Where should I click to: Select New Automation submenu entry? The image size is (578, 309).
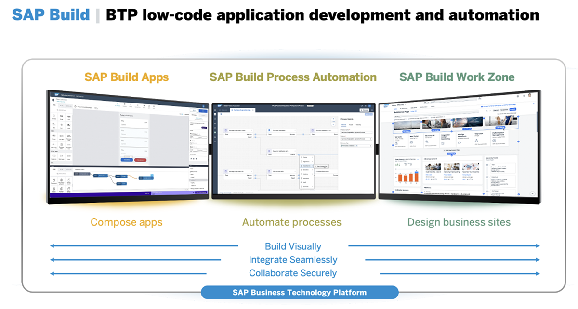[321, 166]
